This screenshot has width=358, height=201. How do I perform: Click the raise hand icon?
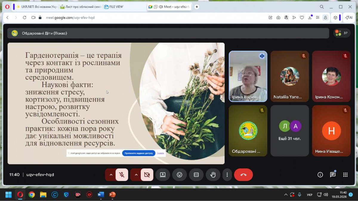(x=213, y=175)
